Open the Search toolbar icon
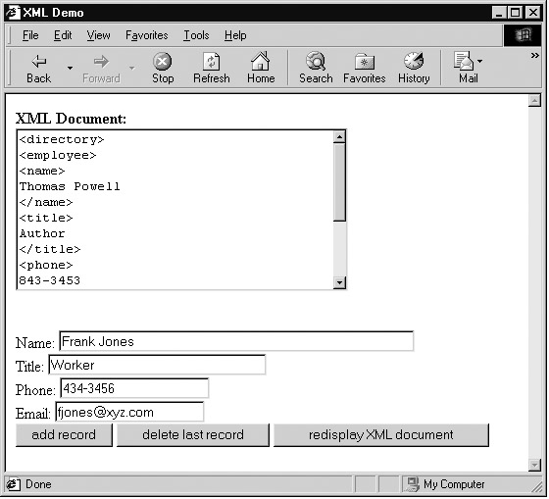The height and width of the screenshot is (499, 549). click(316, 61)
